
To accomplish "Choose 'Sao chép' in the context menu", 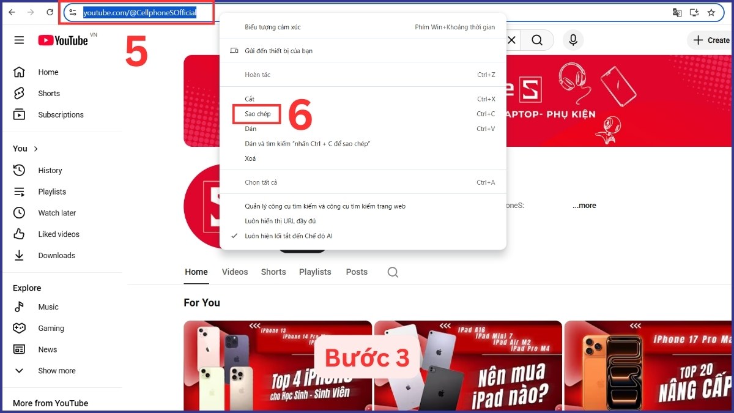I will click(256, 114).
